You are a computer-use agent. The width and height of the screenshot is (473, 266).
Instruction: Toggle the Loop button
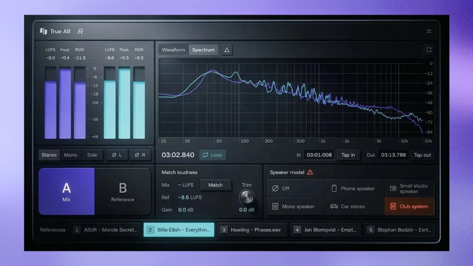click(212, 155)
